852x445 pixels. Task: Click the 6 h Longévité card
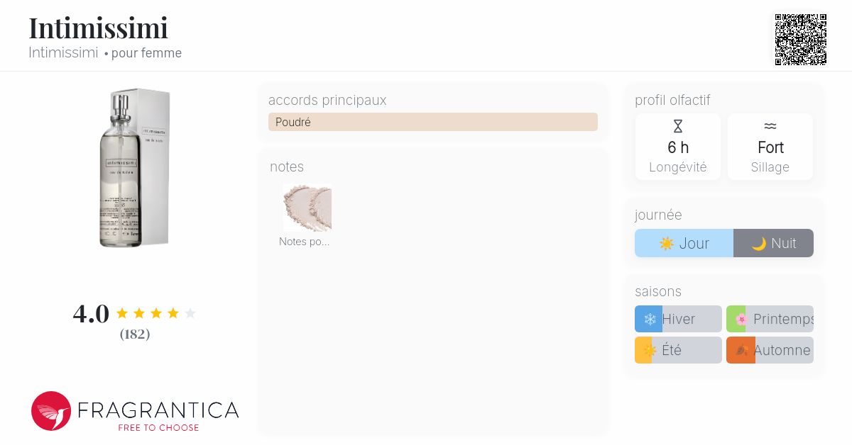(x=677, y=147)
